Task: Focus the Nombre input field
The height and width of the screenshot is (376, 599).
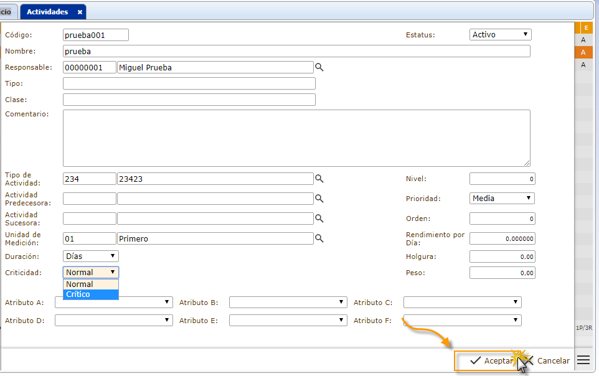Action: coord(296,51)
